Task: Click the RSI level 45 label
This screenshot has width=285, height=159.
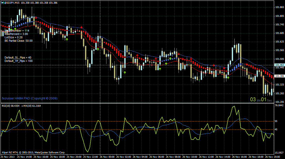Action: pyautogui.click(x=276, y=129)
